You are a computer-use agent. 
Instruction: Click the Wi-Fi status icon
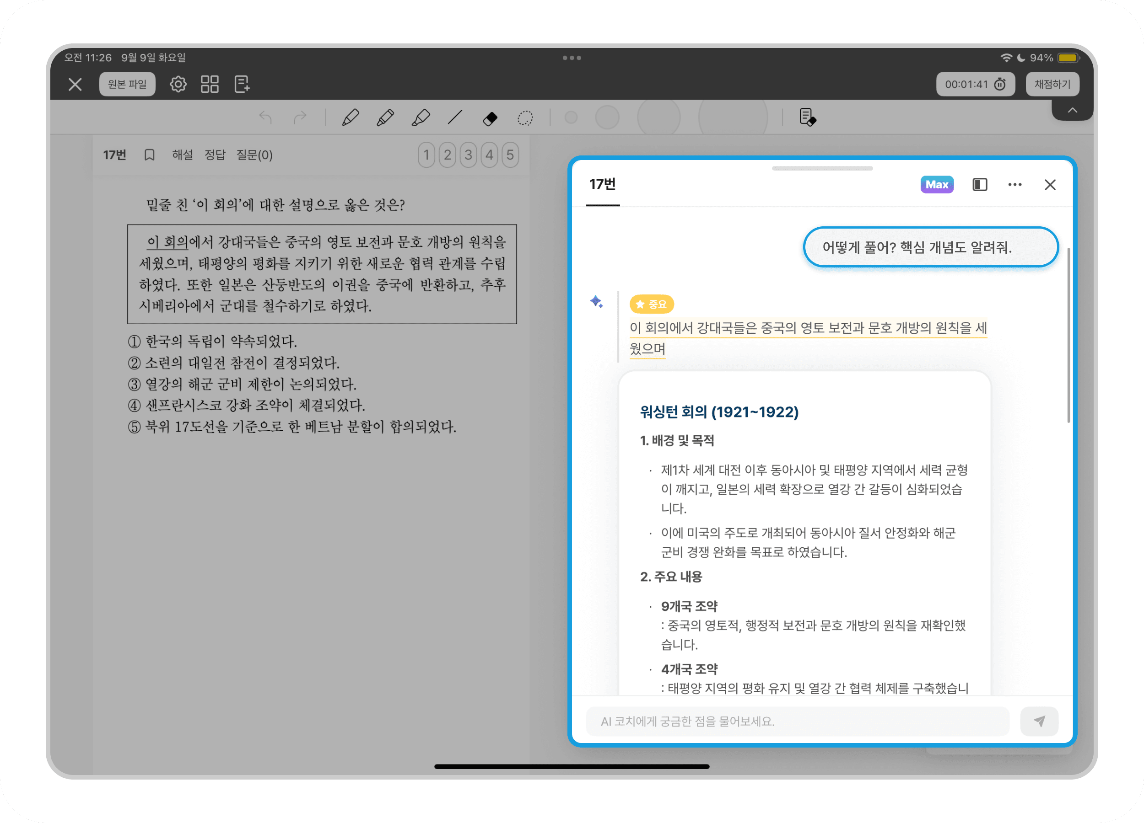point(1006,58)
